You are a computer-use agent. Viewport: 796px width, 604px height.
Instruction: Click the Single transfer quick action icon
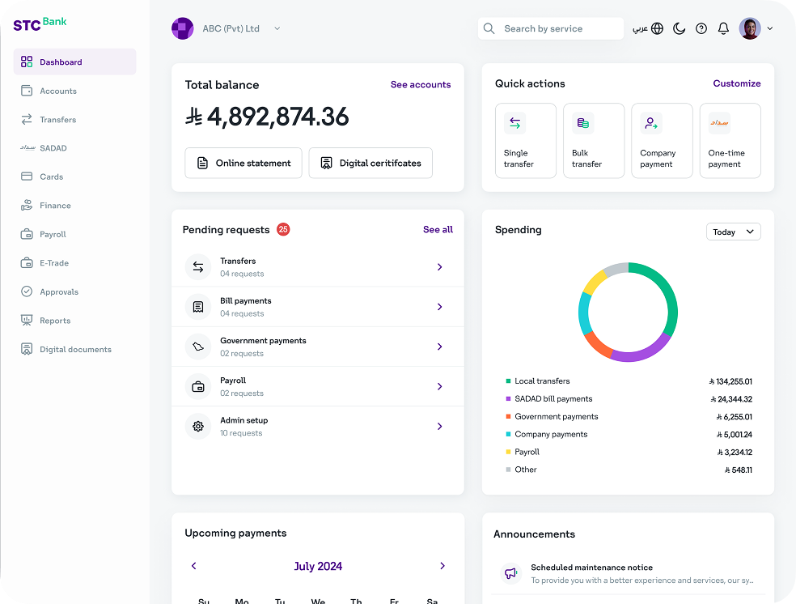point(515,124)
